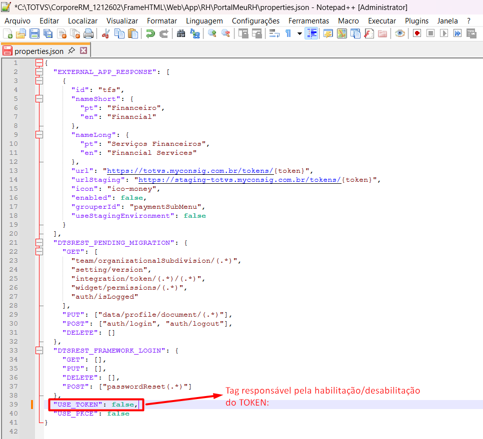The image size is (483, 439).
Task: Collapse the DTSREST_PENDING_MIGRATION fold marker
Action: 39,242
